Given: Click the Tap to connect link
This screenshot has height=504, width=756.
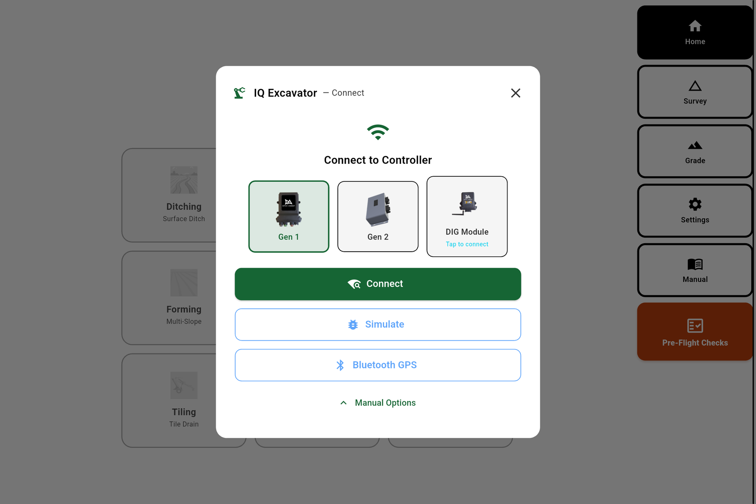Looking at the screenshot, I should (467, 244).
